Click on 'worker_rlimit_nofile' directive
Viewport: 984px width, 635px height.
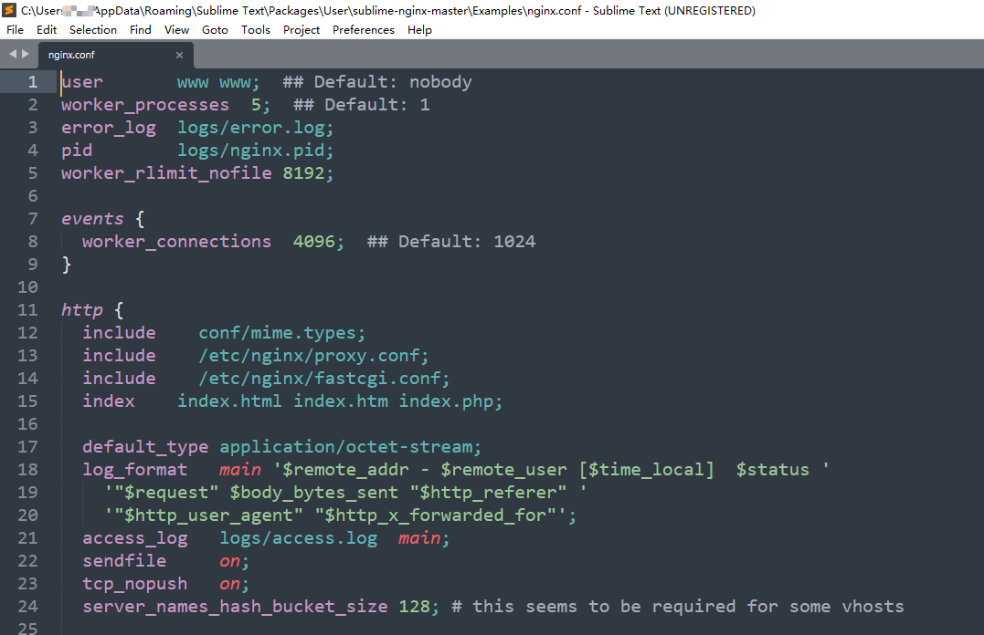(x=166, y=173)
